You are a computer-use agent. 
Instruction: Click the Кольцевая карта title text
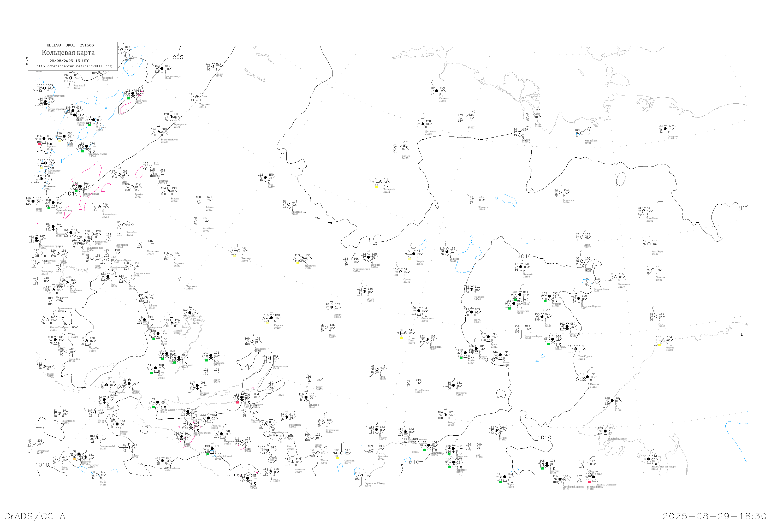point(68,53)
